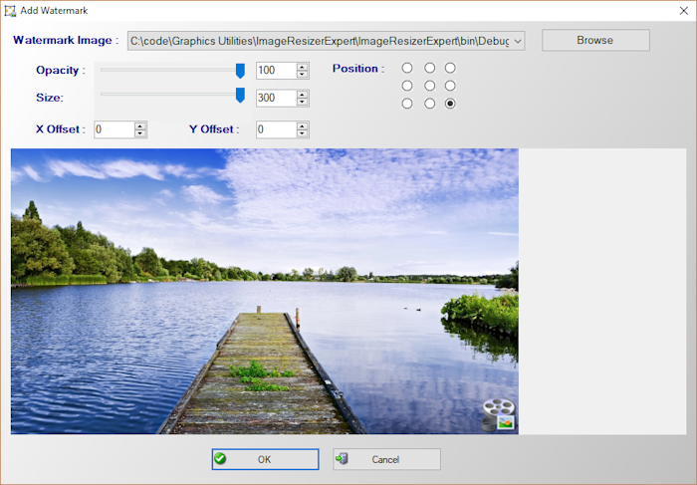Select bottom-left watermark position
This screenshot has width=697, height=485.
tap(406, 104)
